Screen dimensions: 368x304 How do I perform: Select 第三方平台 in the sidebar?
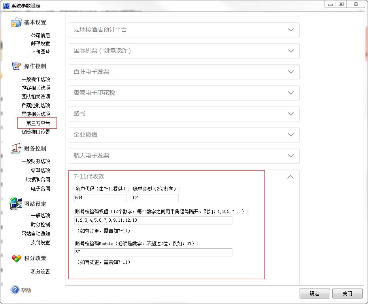pos(38,123)
